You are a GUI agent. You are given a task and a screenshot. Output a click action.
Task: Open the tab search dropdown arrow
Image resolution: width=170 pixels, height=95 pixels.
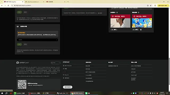(2, 2)
